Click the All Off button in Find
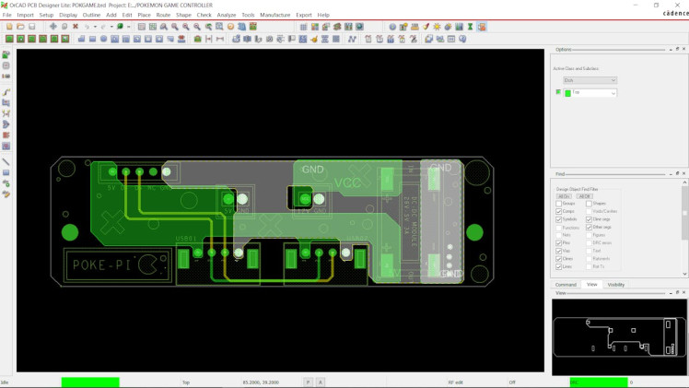This screenshot has height=388, width=689. [584, 195]
